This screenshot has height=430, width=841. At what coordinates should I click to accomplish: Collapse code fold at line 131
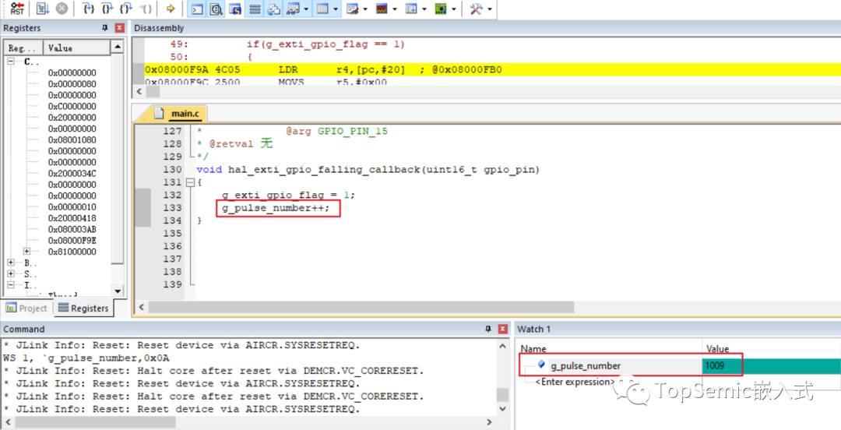[x=190, y=182]
